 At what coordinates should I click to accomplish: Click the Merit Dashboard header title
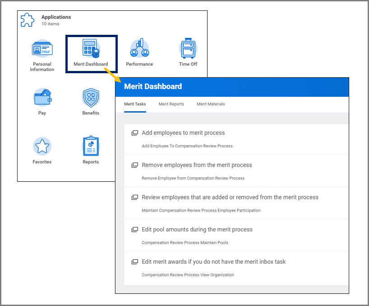(x=153, y=86)
